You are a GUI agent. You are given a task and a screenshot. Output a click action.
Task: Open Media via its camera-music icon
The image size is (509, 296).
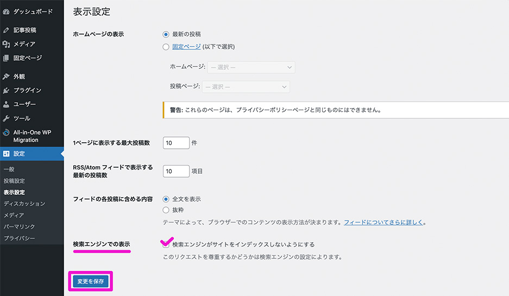point(6,44)
